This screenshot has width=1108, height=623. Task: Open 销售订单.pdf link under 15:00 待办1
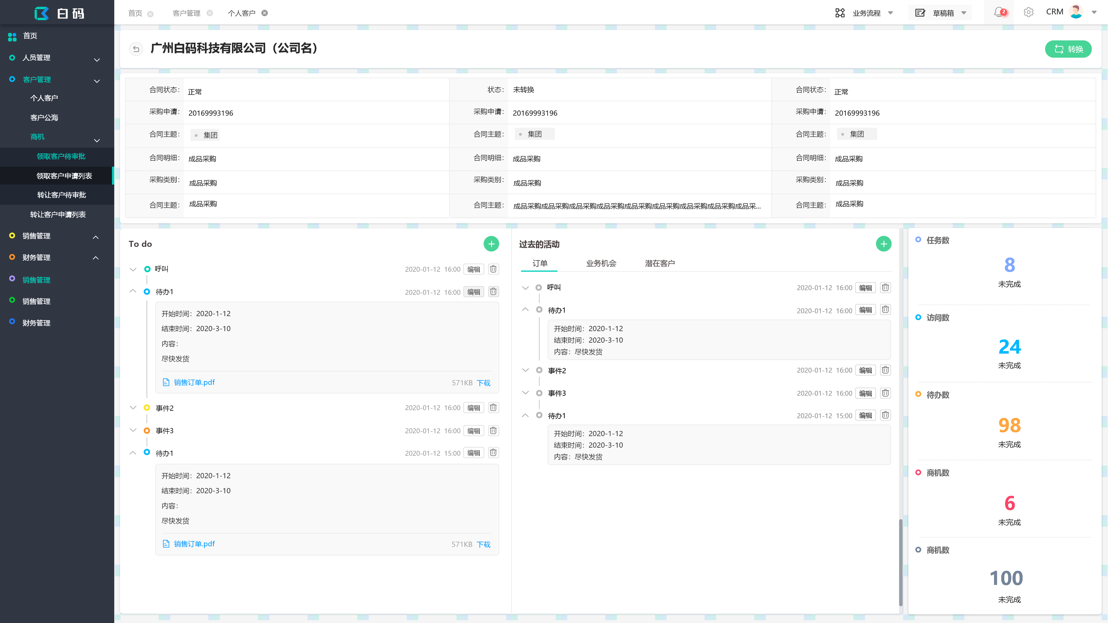point(194,544)
